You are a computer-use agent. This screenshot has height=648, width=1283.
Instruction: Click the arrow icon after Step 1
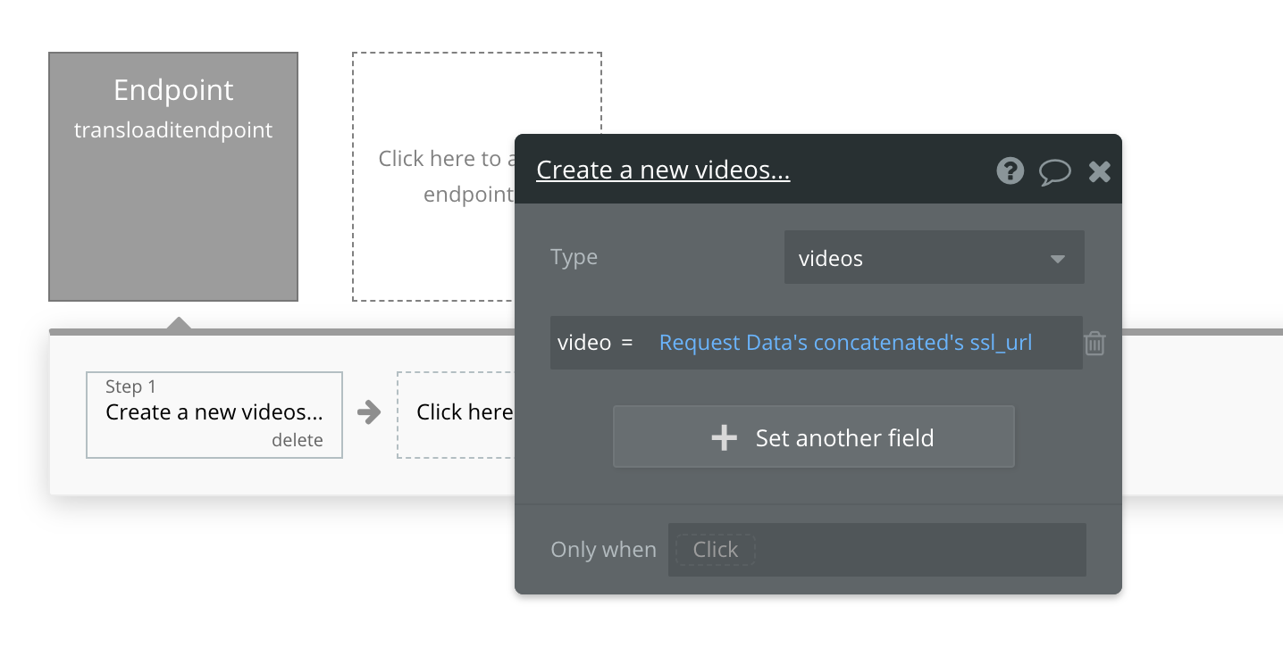[369, 412]
